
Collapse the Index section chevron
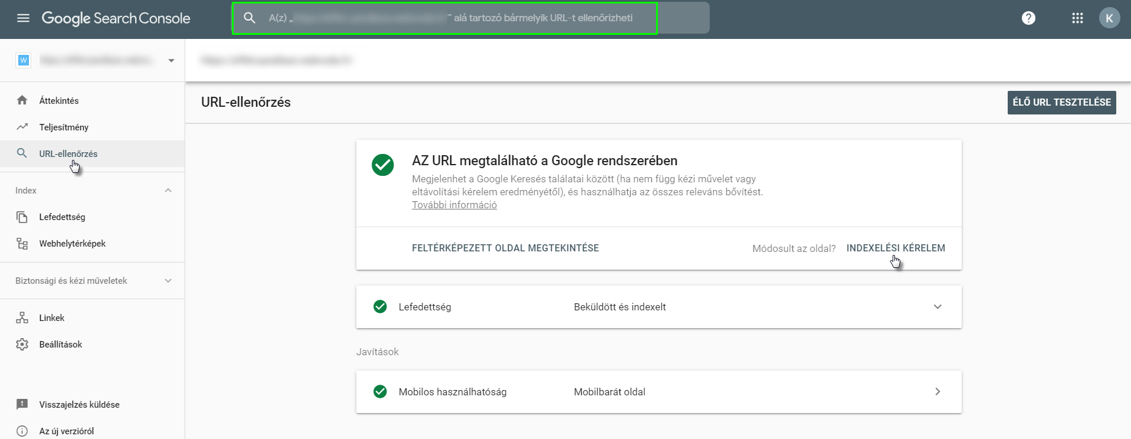(168, 190)
